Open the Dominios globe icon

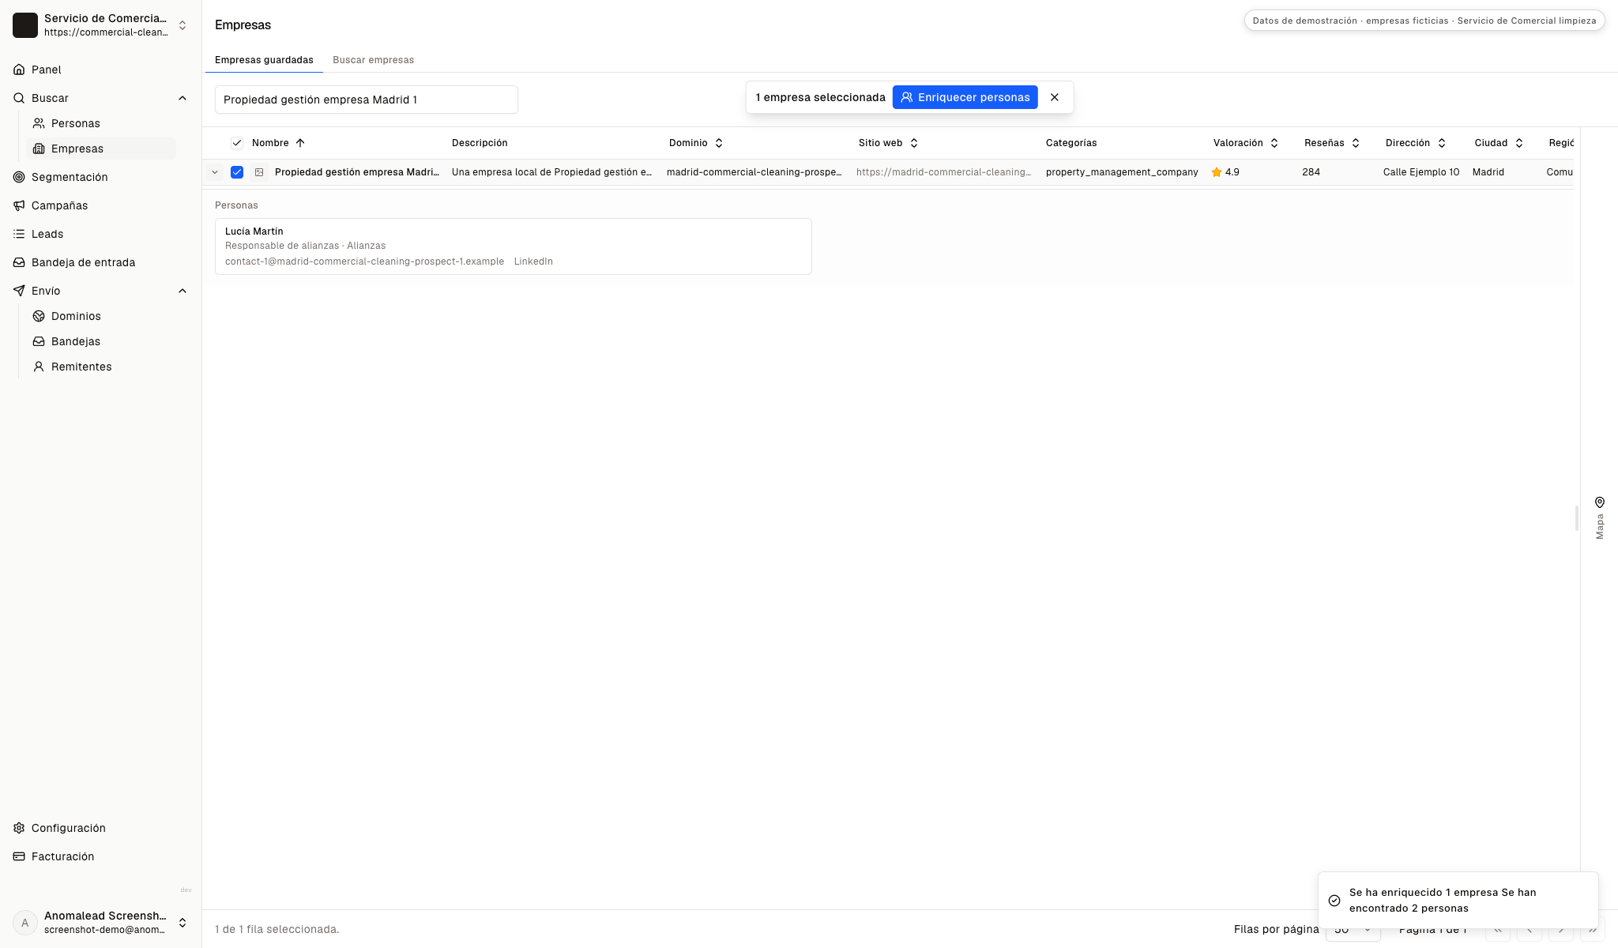[39, 316]
